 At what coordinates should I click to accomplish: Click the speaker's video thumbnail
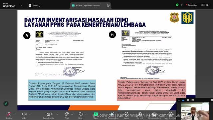click(195, 111)
